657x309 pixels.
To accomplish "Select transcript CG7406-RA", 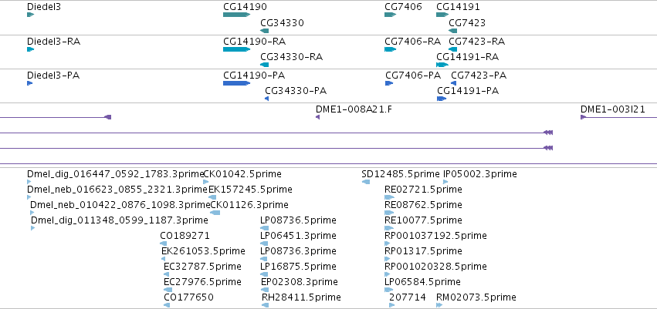I will coord(413,42).
